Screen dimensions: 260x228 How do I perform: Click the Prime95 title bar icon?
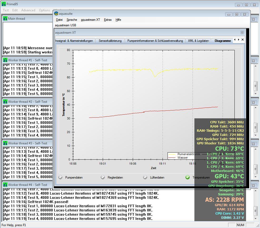click(3, 4)
